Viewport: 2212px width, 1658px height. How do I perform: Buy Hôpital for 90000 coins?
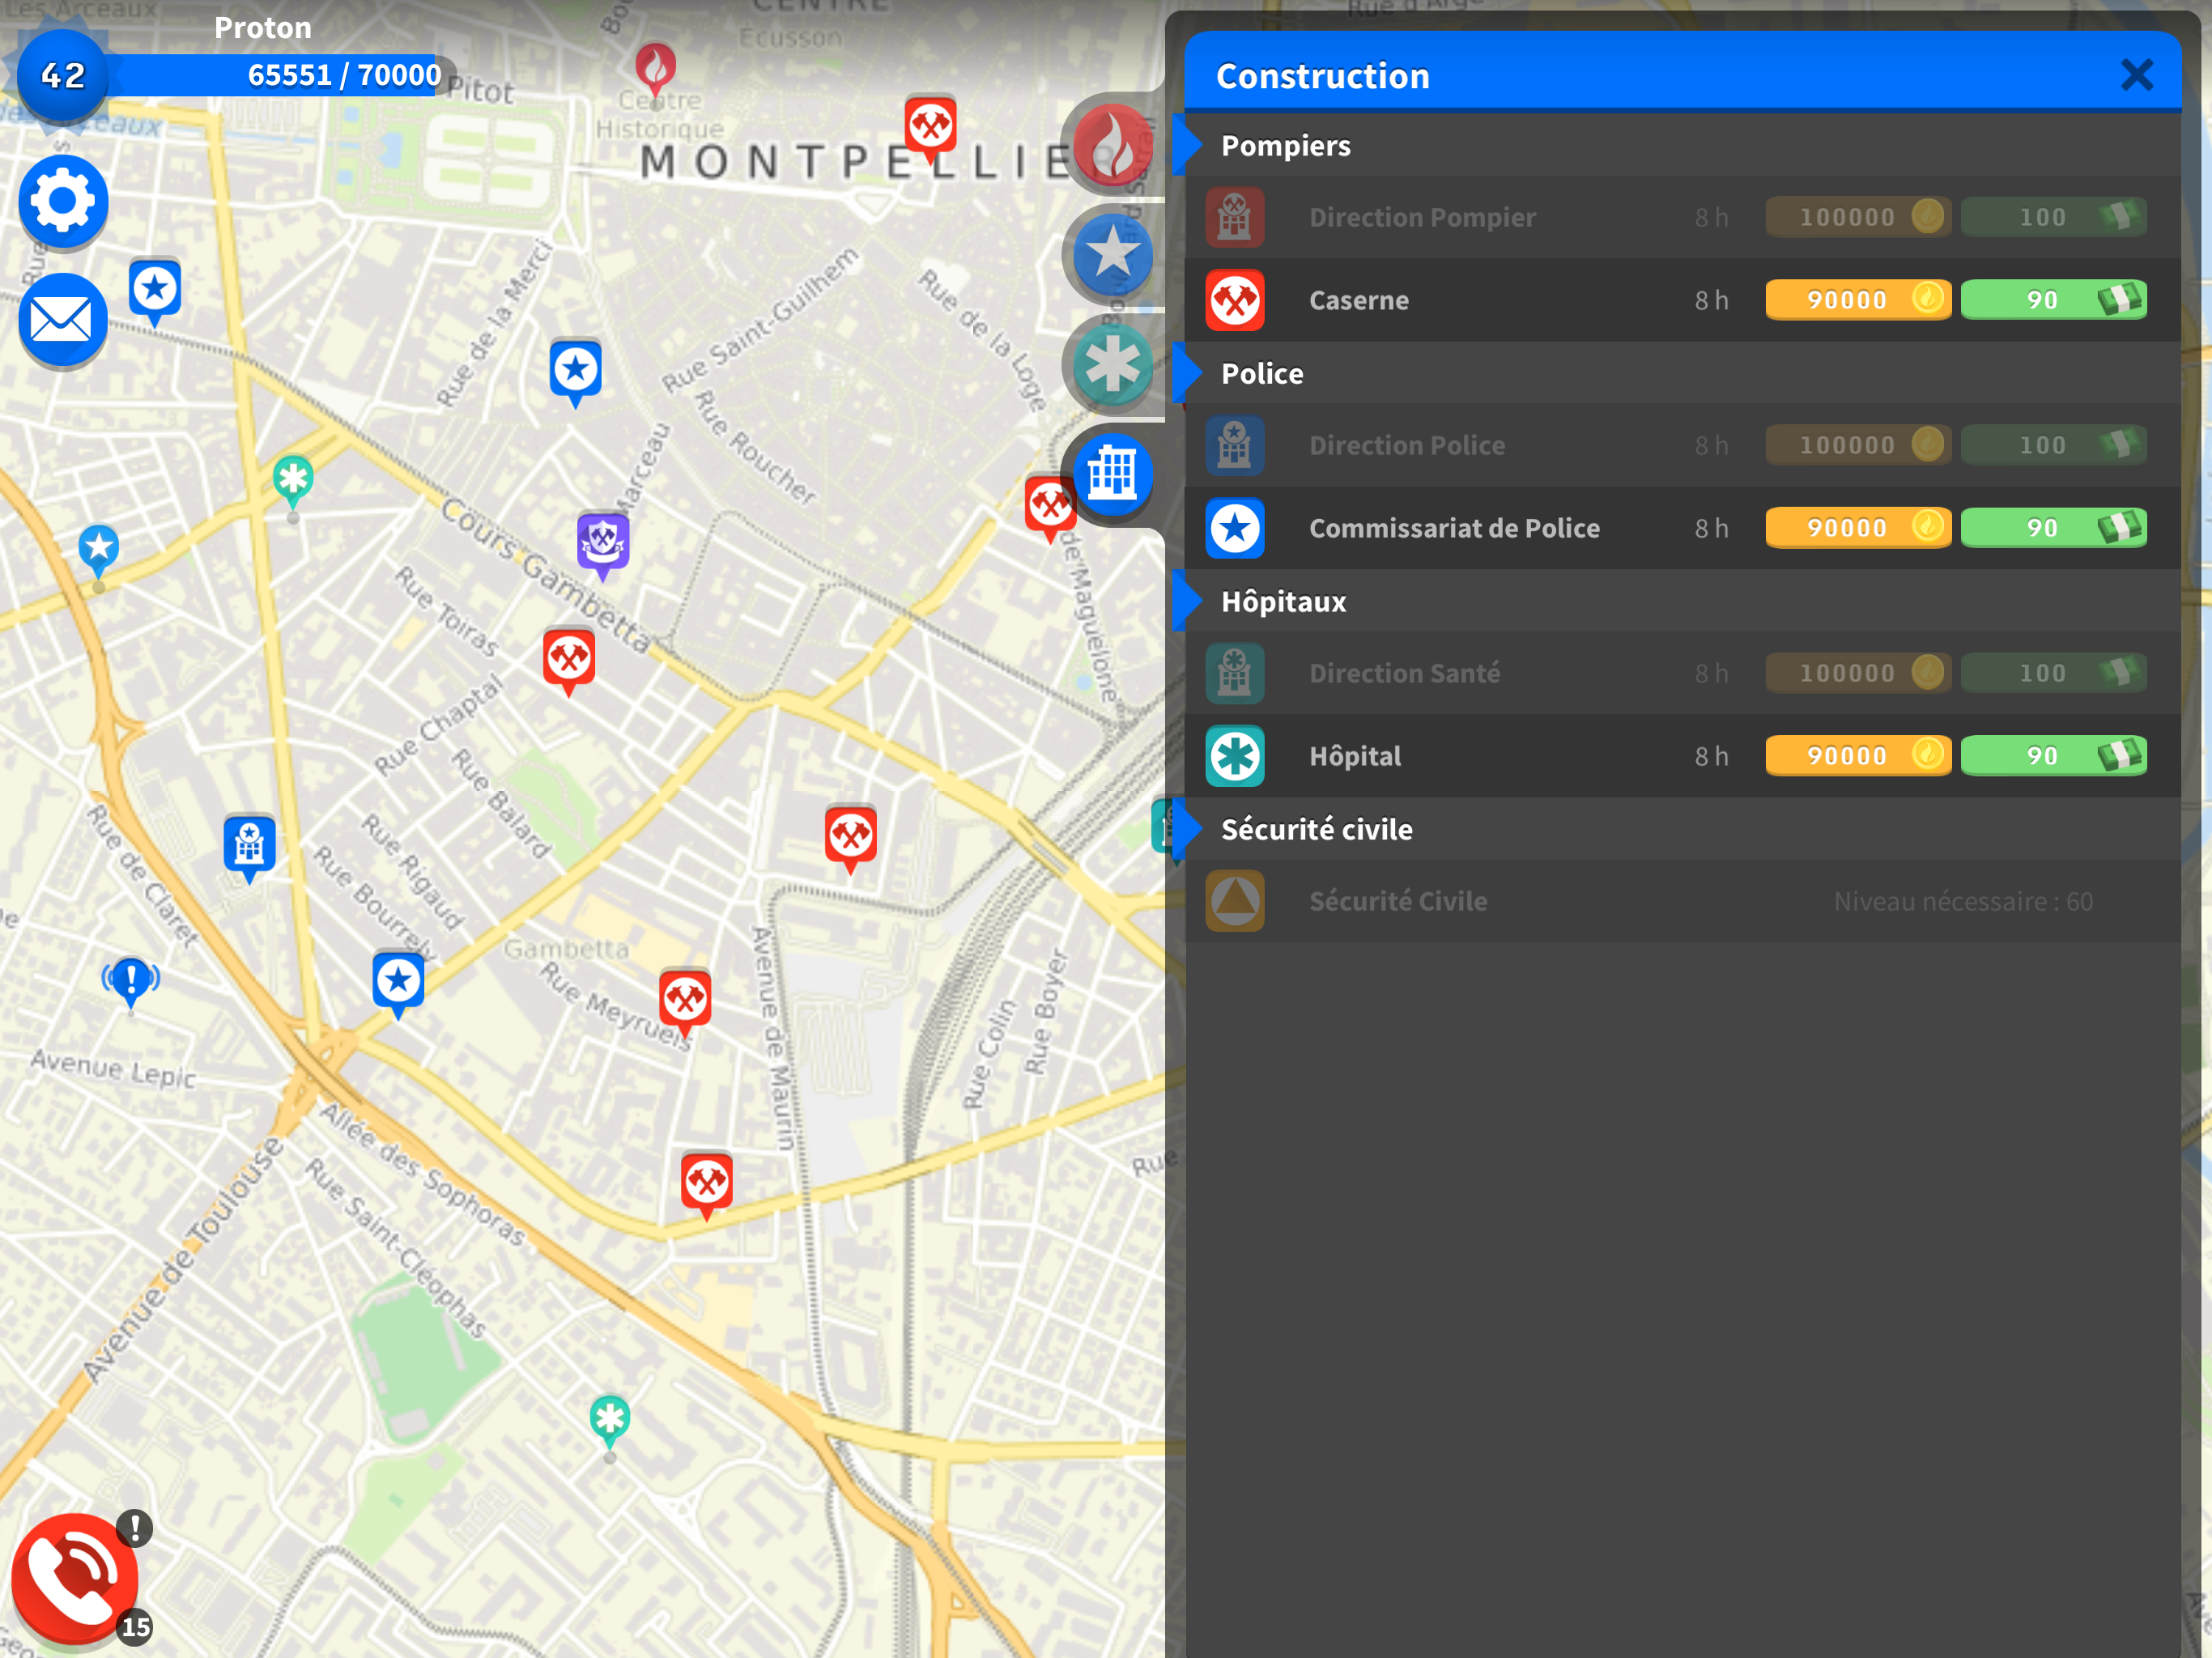click(1858, 756)
